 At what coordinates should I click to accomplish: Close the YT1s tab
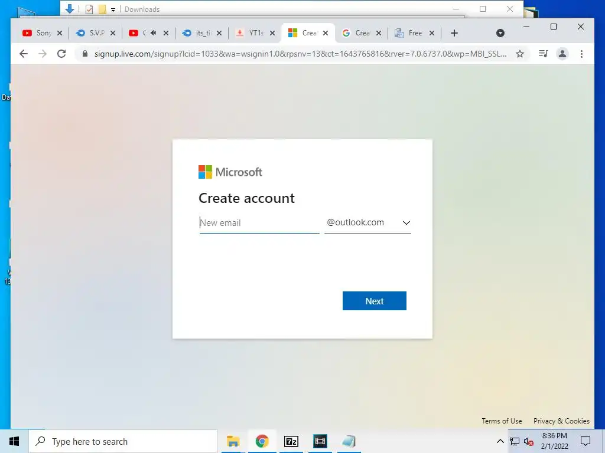coord(272,33)
